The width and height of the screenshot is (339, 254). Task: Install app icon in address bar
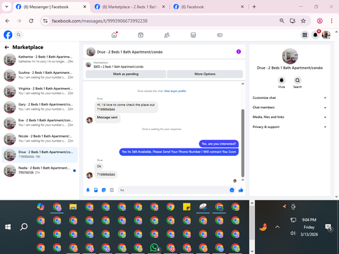tap(293, 21)
